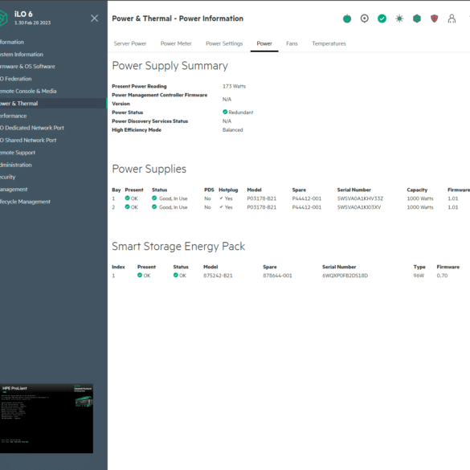
Task: Open the HPE ProLiant remote console thumbnail
Action: pyautogui.click(x=47, y=418)
